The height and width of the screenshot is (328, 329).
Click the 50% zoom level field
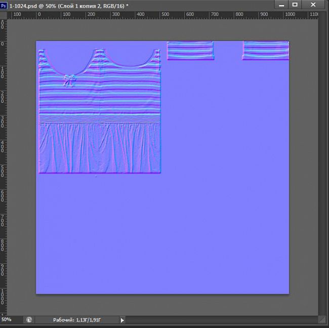point(7,319)
